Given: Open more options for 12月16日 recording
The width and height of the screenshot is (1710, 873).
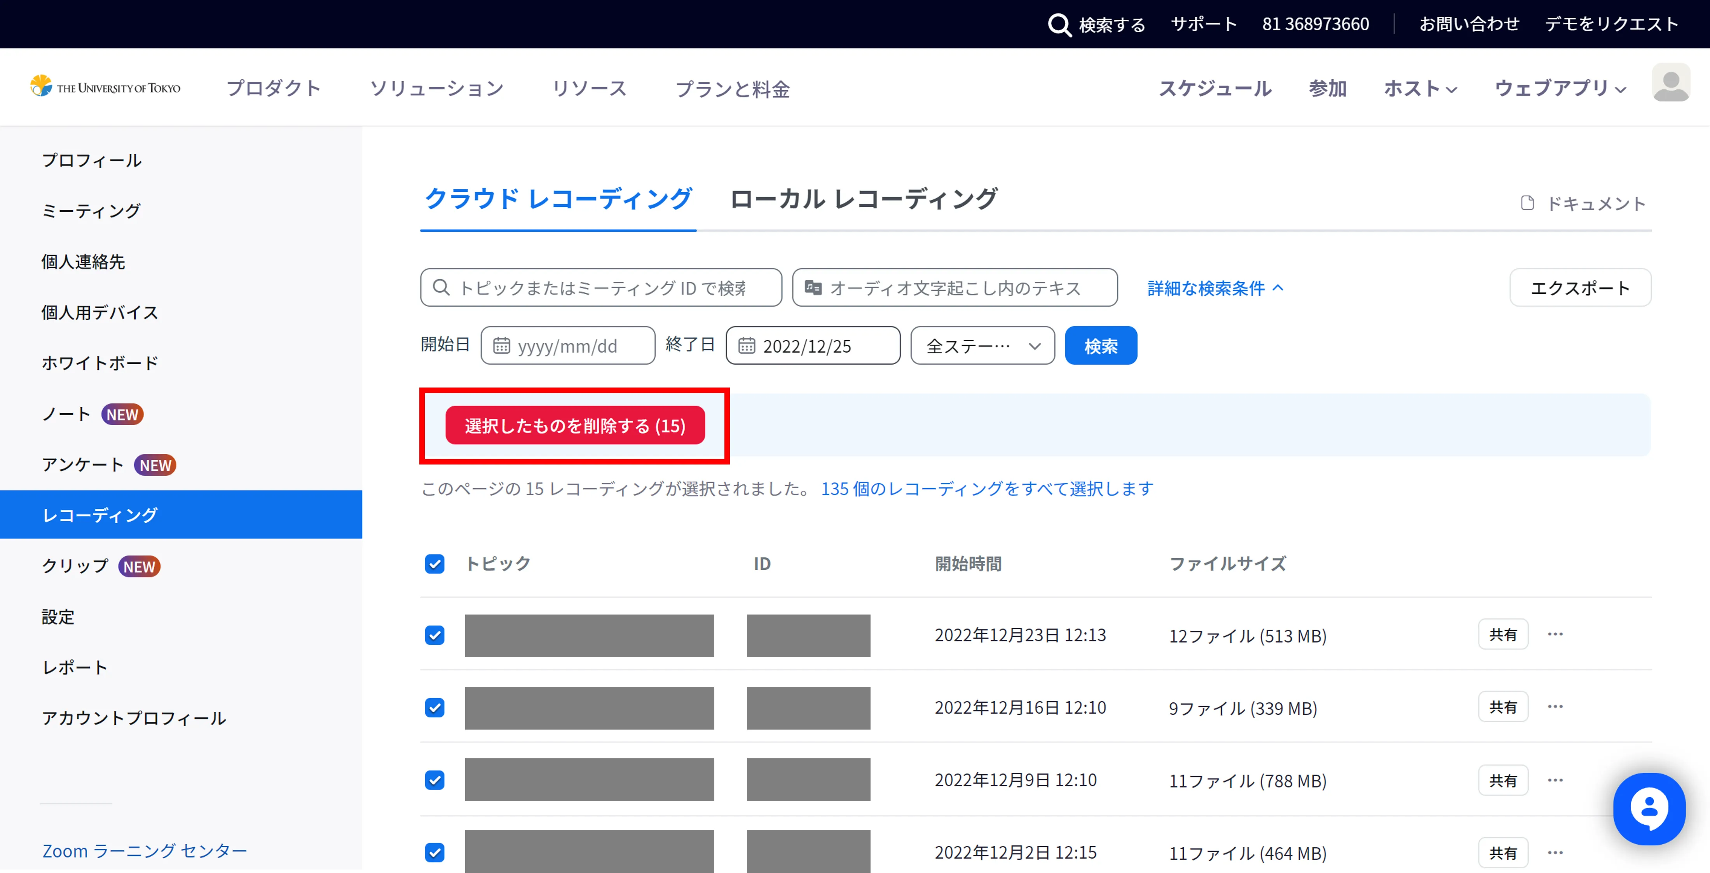Looking at the screenshot, I should click(1555, 706).
